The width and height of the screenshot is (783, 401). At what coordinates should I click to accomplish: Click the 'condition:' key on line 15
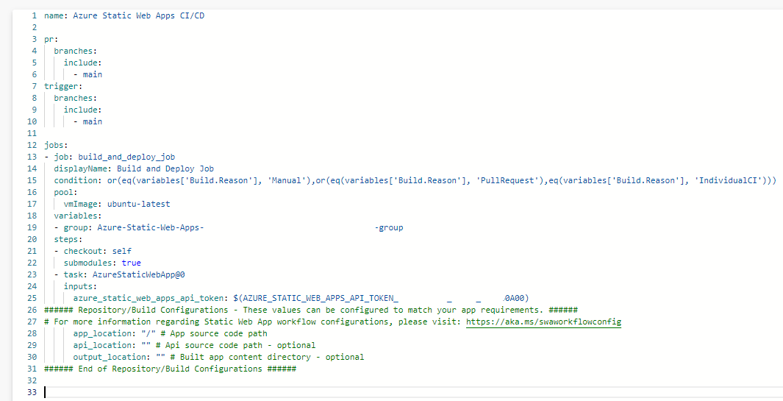pos(78,180)
